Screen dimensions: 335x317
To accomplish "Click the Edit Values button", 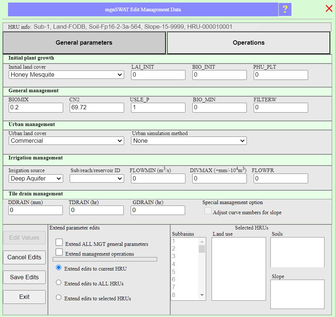I will (24, 238).
